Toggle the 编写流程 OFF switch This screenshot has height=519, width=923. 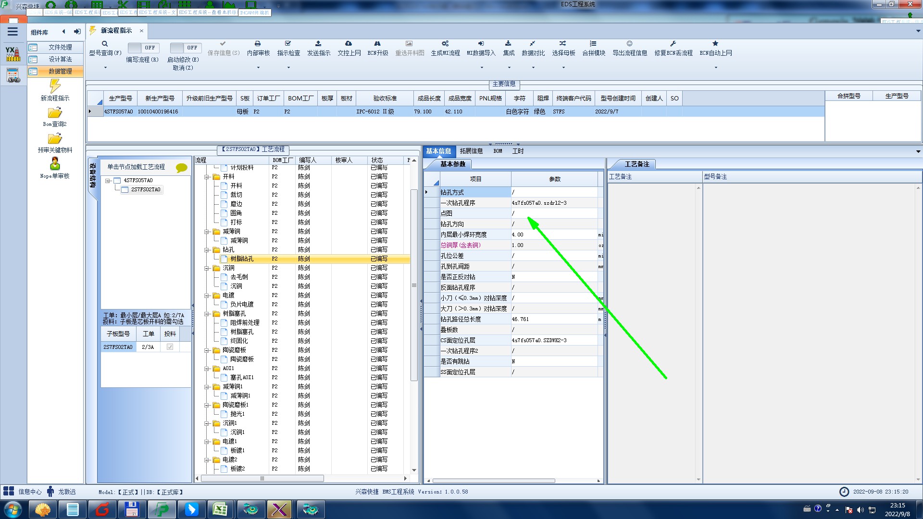[143, 48]
